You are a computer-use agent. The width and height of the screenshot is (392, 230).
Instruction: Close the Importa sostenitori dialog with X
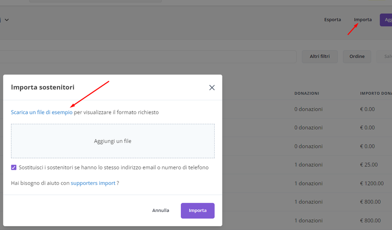212,88
